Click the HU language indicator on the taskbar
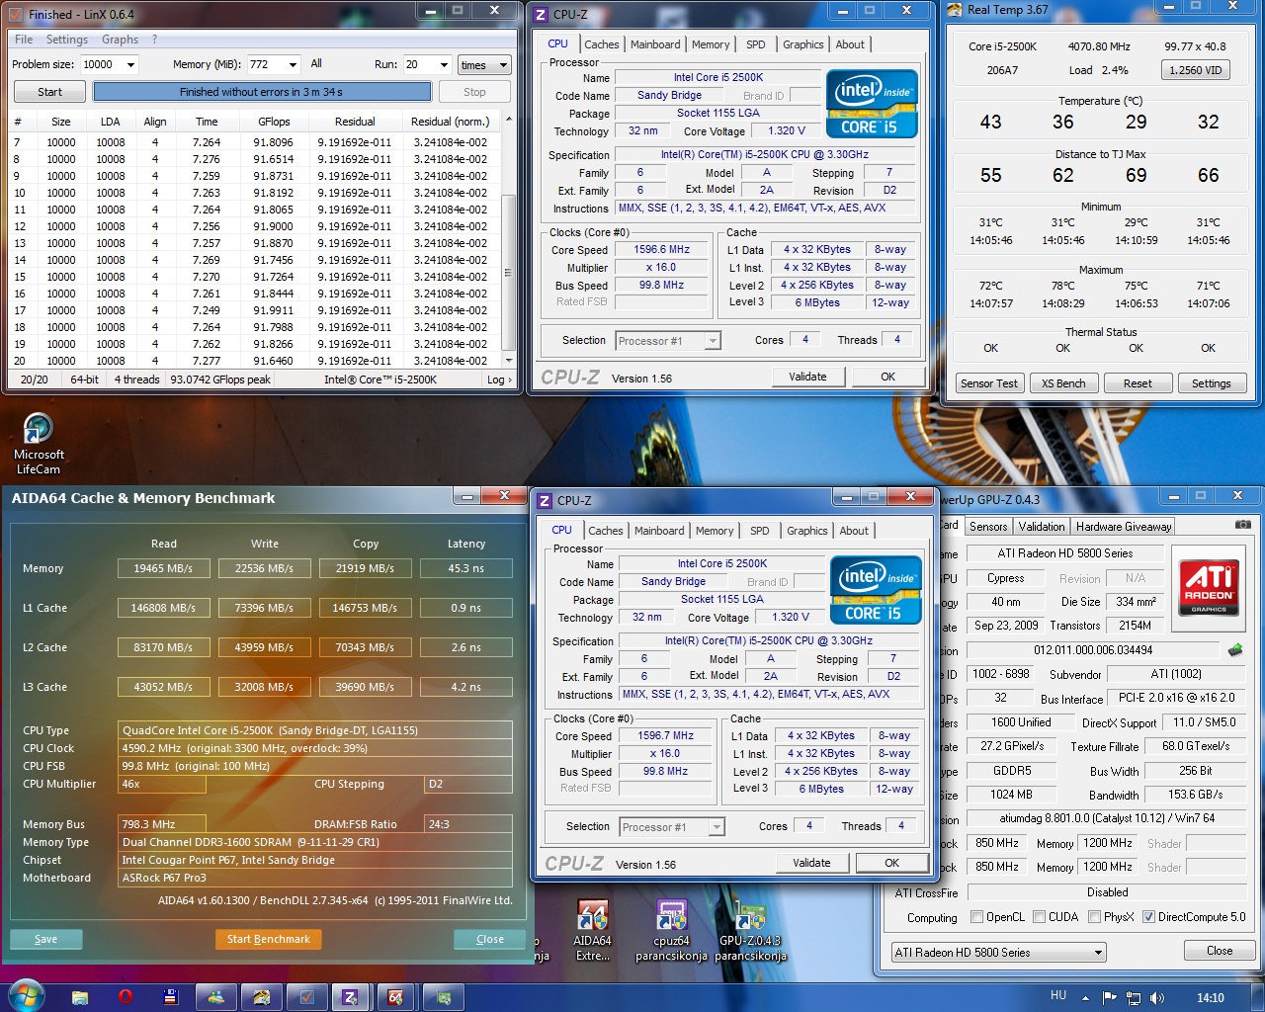This screenshot has width=1265, height=1012. 1058,996
